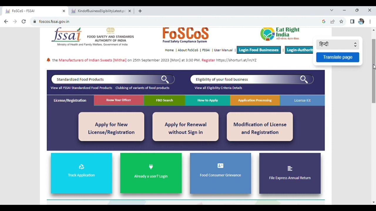Click the File Express Annual Return icon
The image size is (376, 211).
(290, 168)
